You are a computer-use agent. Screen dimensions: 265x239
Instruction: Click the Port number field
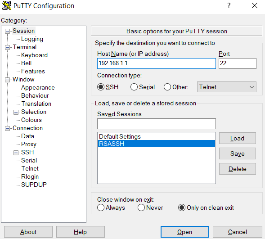(237, 63)
